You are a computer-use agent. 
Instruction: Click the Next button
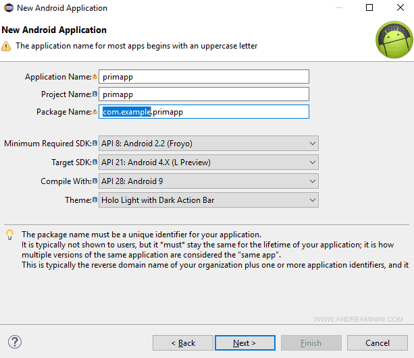click(x=244, y=342)
